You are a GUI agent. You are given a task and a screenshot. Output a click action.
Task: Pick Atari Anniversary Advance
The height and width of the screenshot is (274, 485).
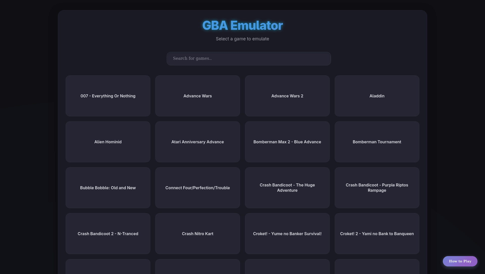tap(198, 142)
